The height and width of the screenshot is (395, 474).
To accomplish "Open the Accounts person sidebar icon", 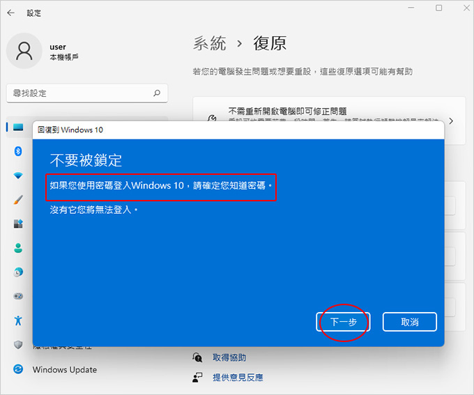I will tap(18, 248).
